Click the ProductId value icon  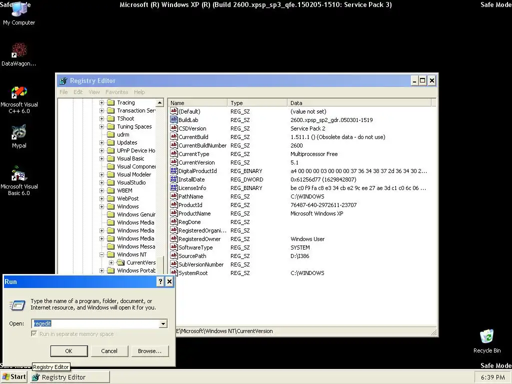(x=173, y=204)
